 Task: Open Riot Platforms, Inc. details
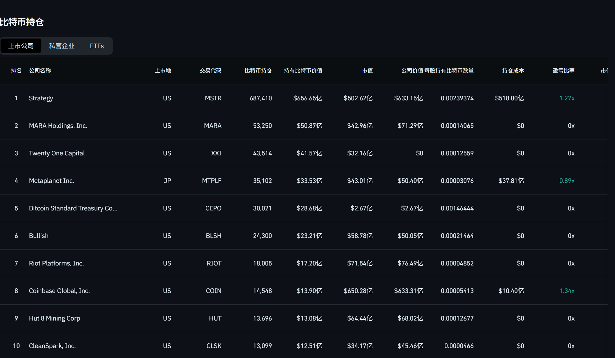[56, 263]
